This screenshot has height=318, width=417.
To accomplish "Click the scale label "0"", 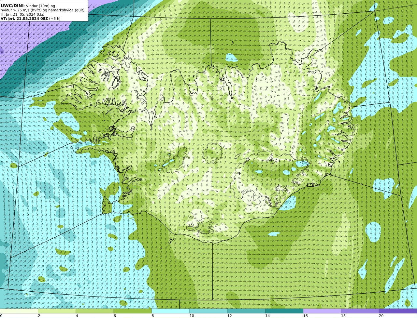I will pos(1,316).
